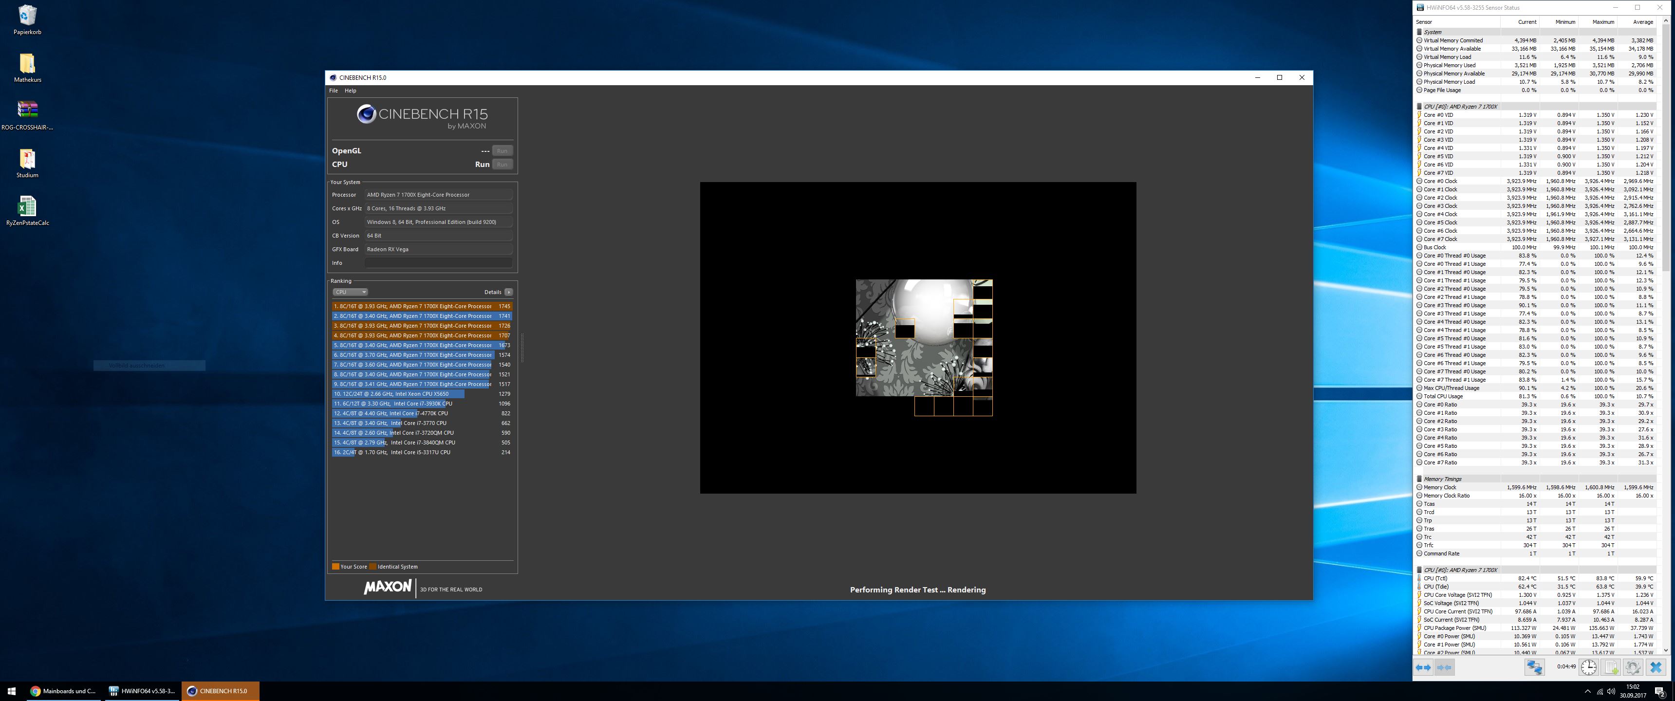1675x701 pixels.
Task: Switch to Chrome Mainboards taskbar item
Action: tap(64, 691)
